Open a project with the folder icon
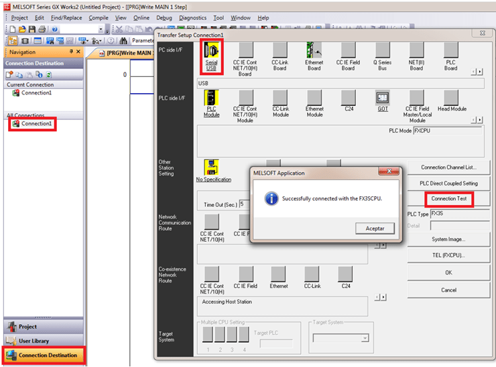This screenshot has width=496, height=367. click(x=22, y=29)
